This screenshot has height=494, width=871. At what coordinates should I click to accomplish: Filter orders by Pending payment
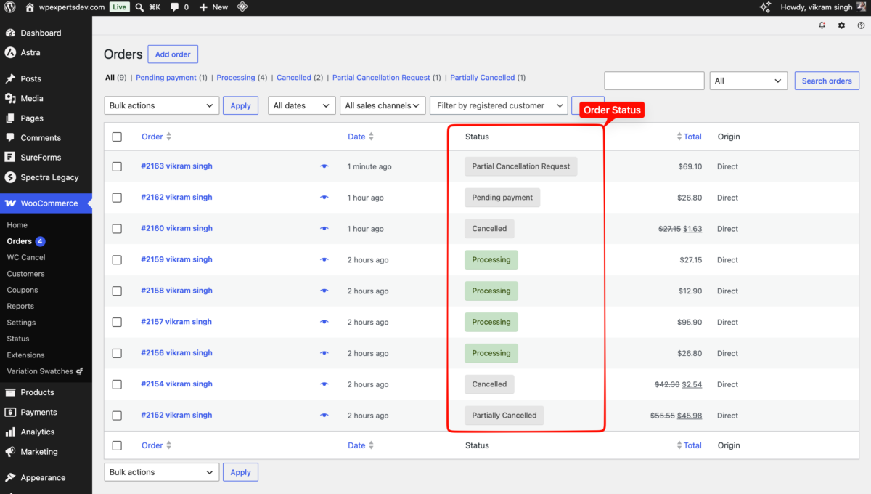[x=166, y=78]
